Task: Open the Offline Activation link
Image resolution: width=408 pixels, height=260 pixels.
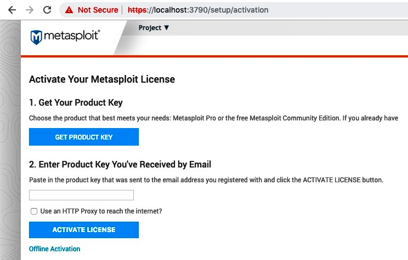Action: (x=54, y=249)
